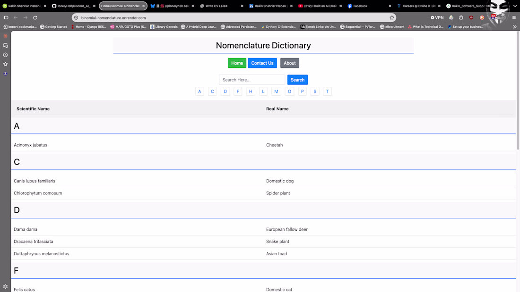Switch to the Write CV LaTeX tab
Viewport: 520px width, 292px height.
coord(222,6)
